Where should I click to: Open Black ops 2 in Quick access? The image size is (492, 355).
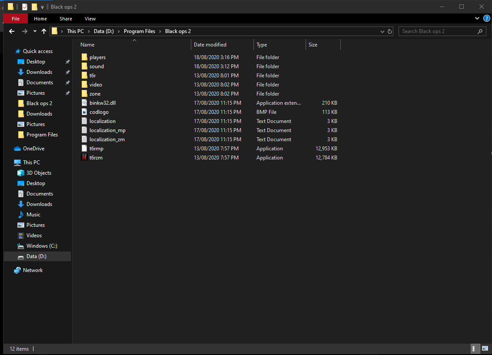click(x=39, y=103)
